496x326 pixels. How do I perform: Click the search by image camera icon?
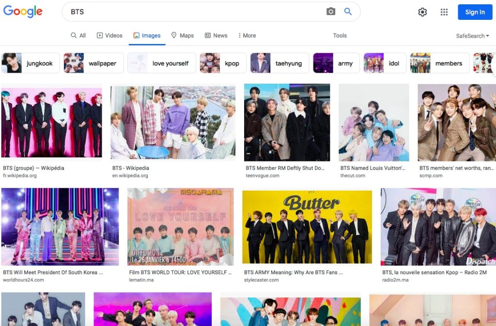click(331, 12)
